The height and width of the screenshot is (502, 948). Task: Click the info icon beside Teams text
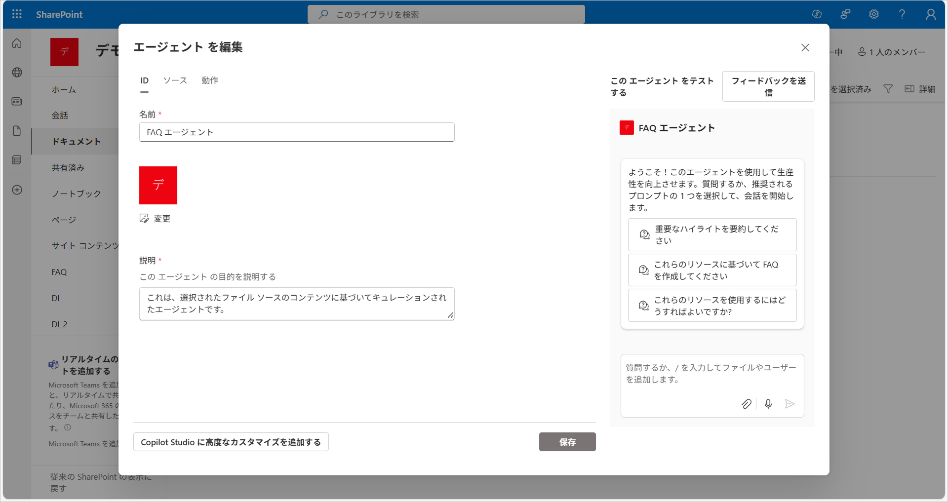(68, 427)
